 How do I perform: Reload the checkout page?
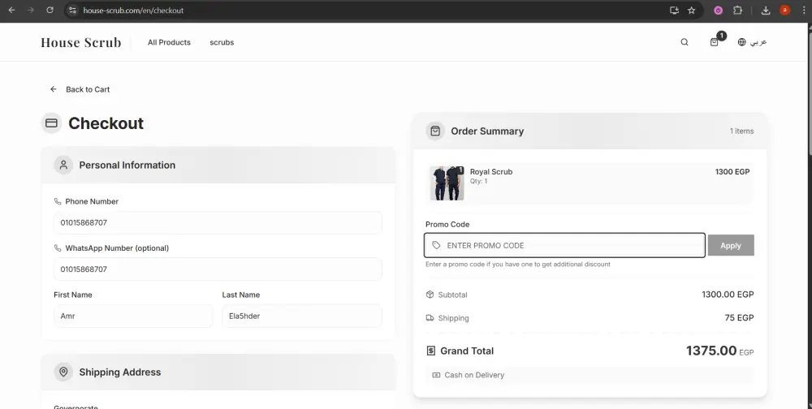[50, 10]
